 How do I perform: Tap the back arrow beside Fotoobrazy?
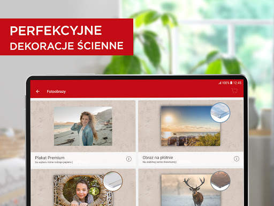tap(38, 92)
